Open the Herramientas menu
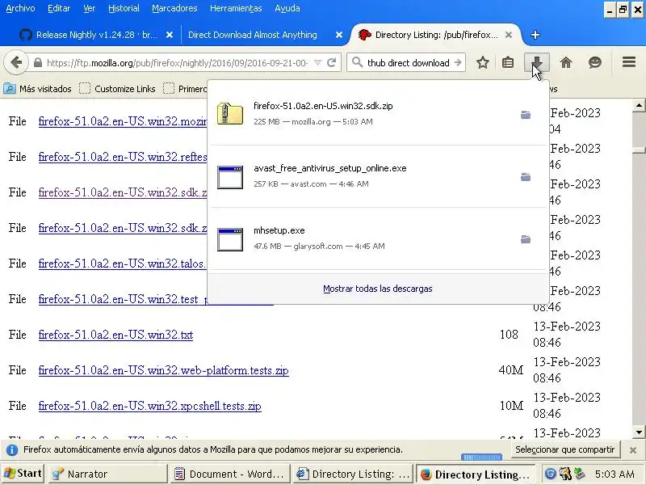The image size is (646, 485). (236, 8)
